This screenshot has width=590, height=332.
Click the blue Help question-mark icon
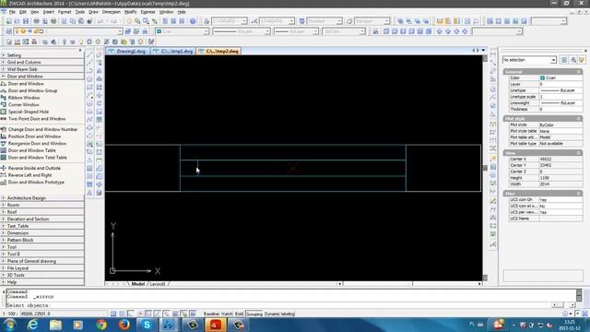[x=193, y=21]
